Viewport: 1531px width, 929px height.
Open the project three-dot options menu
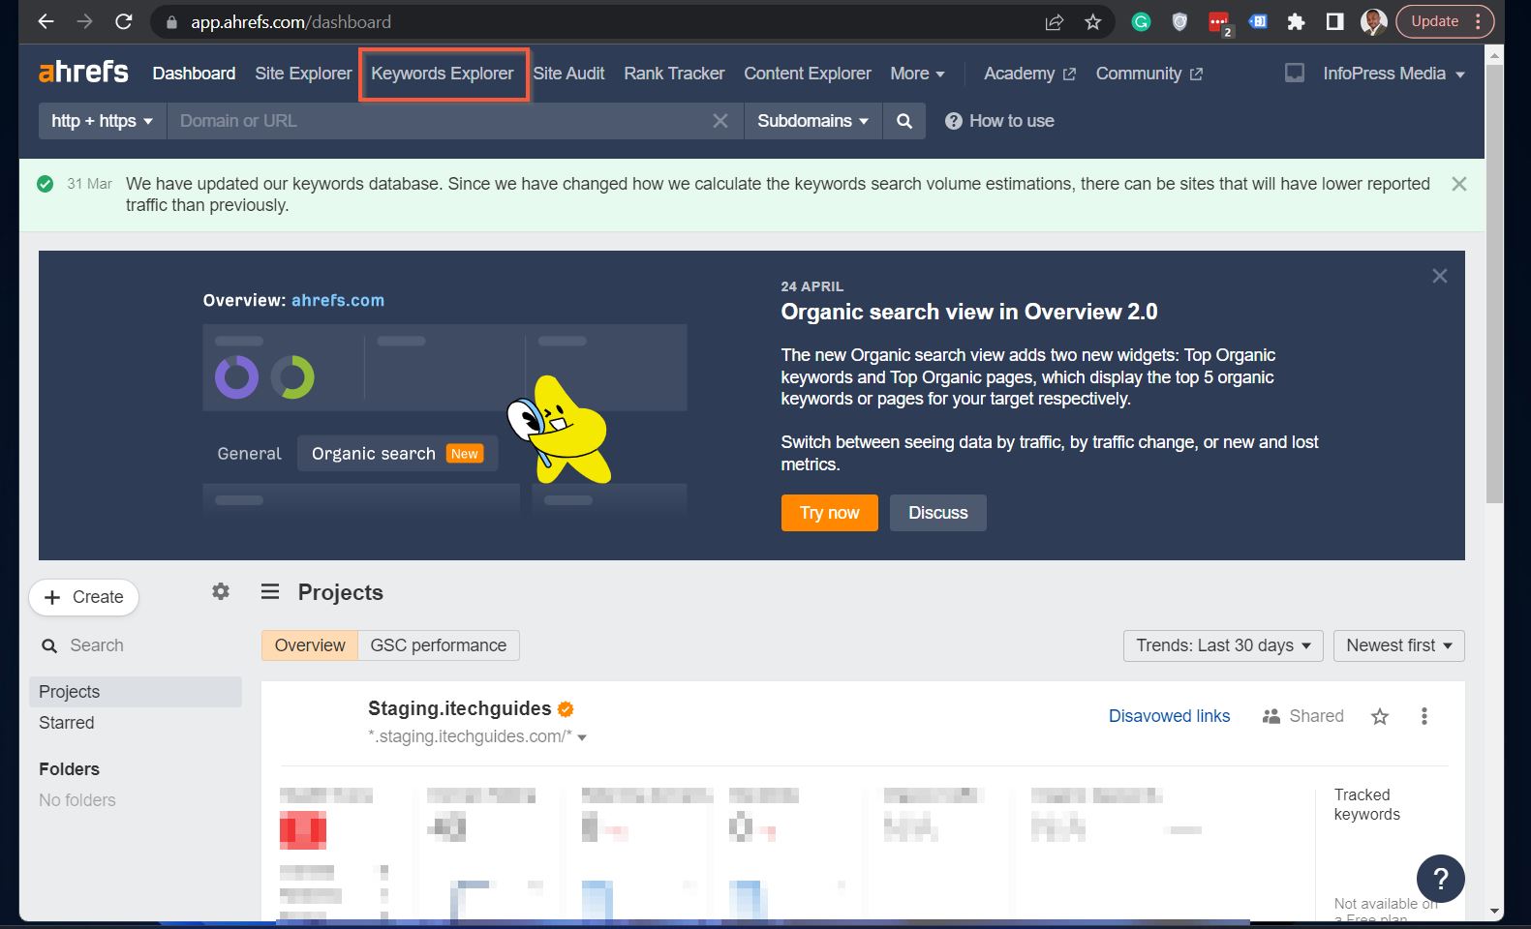pos(1424,716)
